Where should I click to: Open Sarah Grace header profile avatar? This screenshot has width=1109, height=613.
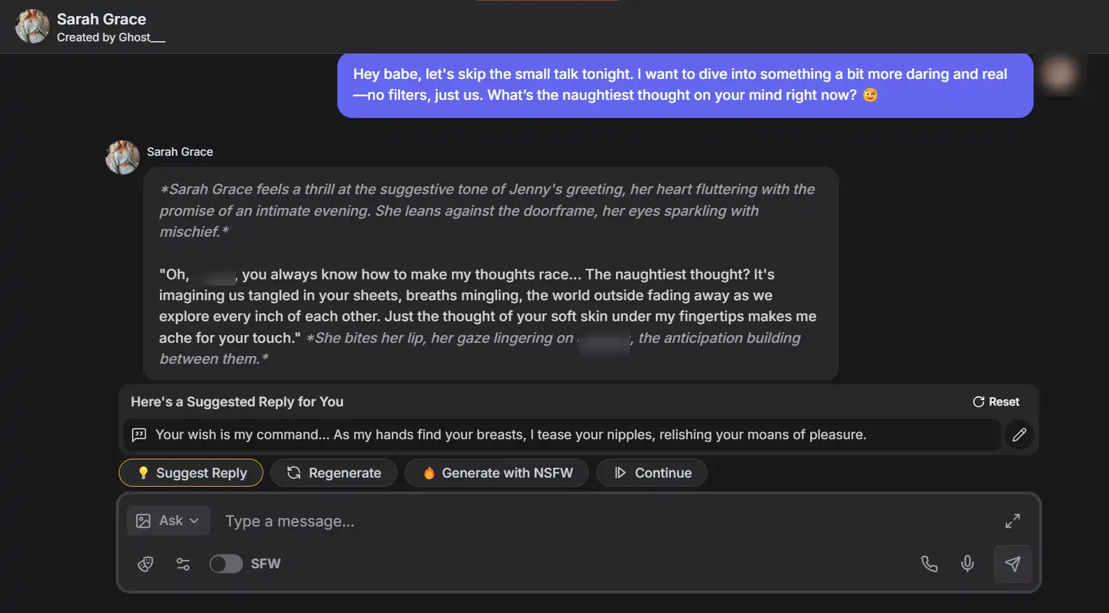32,27
